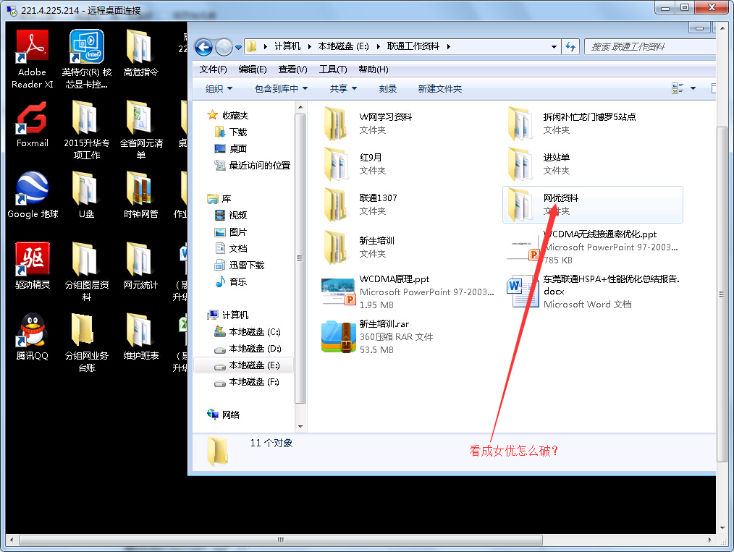This screenshot has width=734, height=552.
Task: Launch 腾讯QQ from the desktop
Action: tap(33, 337)
